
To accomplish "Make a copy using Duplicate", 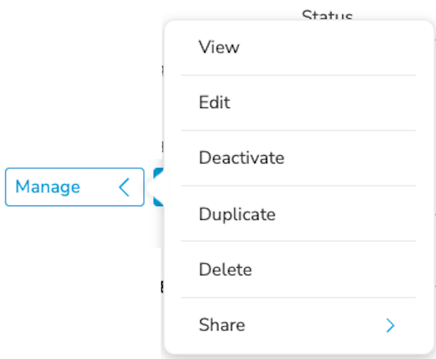I will (x=237, y=214).
